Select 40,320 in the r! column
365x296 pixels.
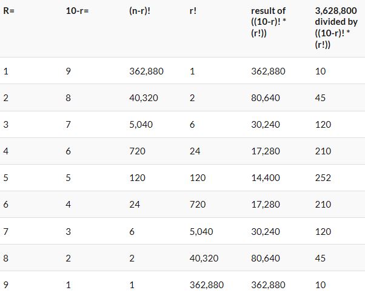pyautogui.click(x=204, y=258)
